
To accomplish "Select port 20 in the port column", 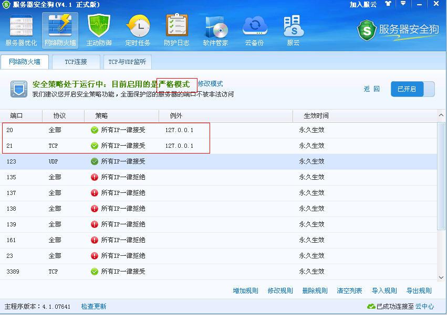I will (x=9, y=130).
